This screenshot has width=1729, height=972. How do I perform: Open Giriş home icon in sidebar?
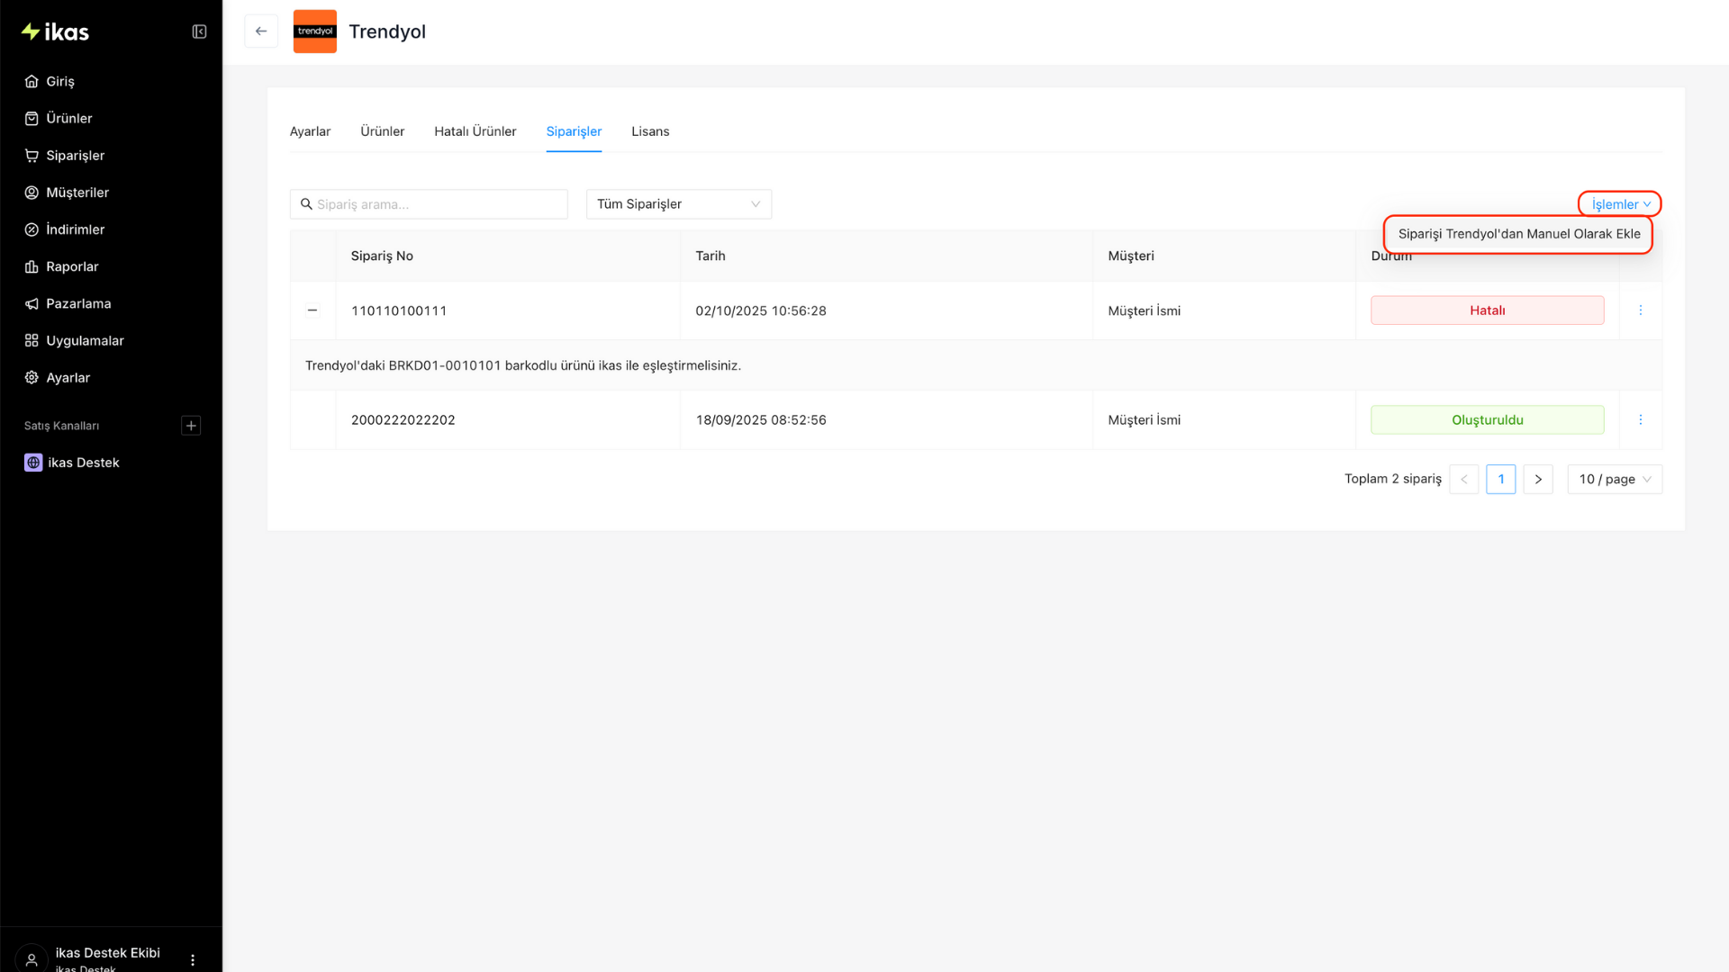point(32,81)
